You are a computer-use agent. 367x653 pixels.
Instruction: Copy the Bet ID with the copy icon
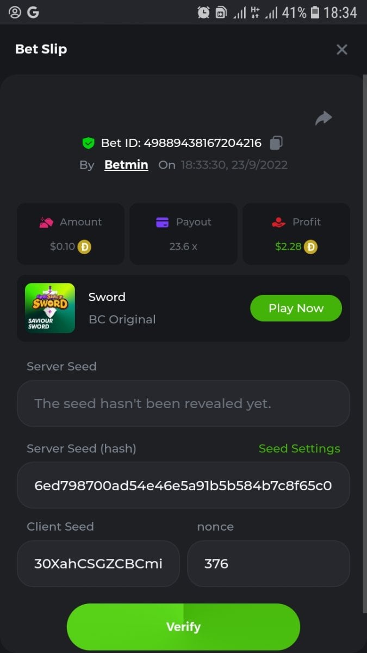[276, 143]
